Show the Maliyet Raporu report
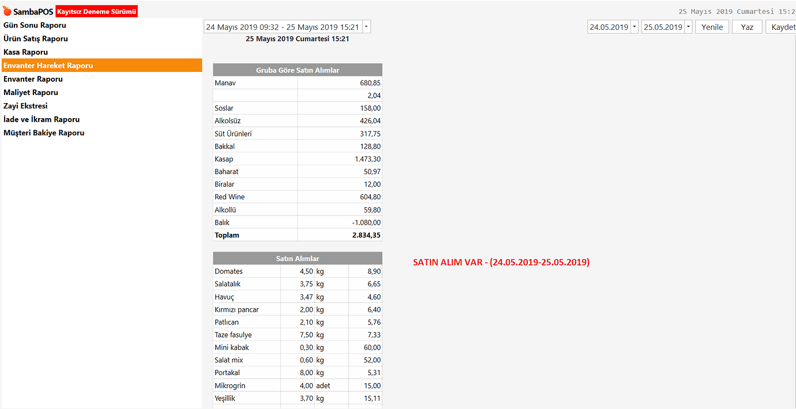Screen dimensions: 796x409 pyautogui.click(x=31, y=92)
